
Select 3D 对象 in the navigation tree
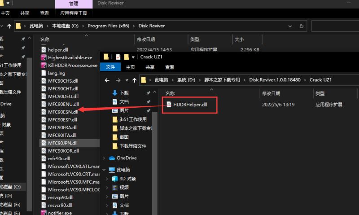[127, 179]
